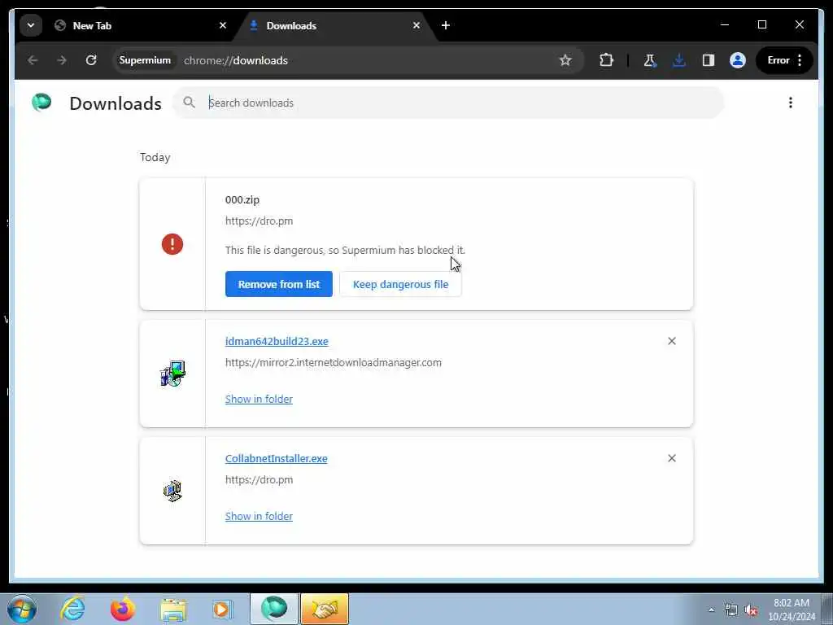Click the 000.zip file name text
Image resolution: width=833 pixels, height=625 pixels.
[242, 200]
